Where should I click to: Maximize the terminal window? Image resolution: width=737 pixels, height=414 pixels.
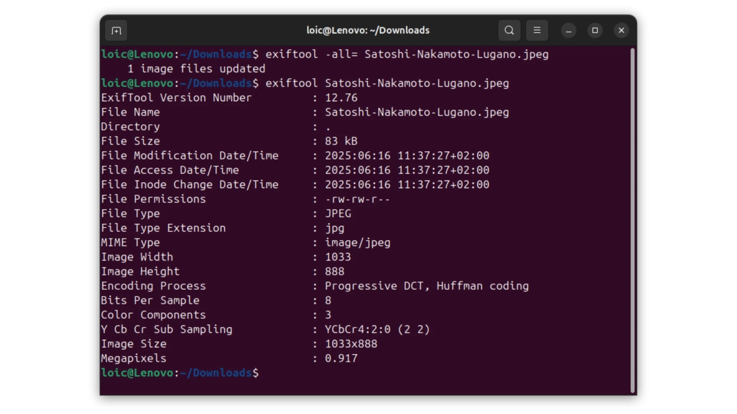pos(595,30)
